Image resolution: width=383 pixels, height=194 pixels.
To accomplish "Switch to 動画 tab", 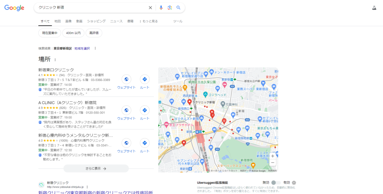I will click(79, 21).
